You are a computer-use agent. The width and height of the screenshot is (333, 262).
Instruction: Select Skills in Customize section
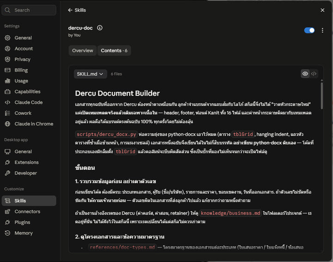tap(29, 201)
